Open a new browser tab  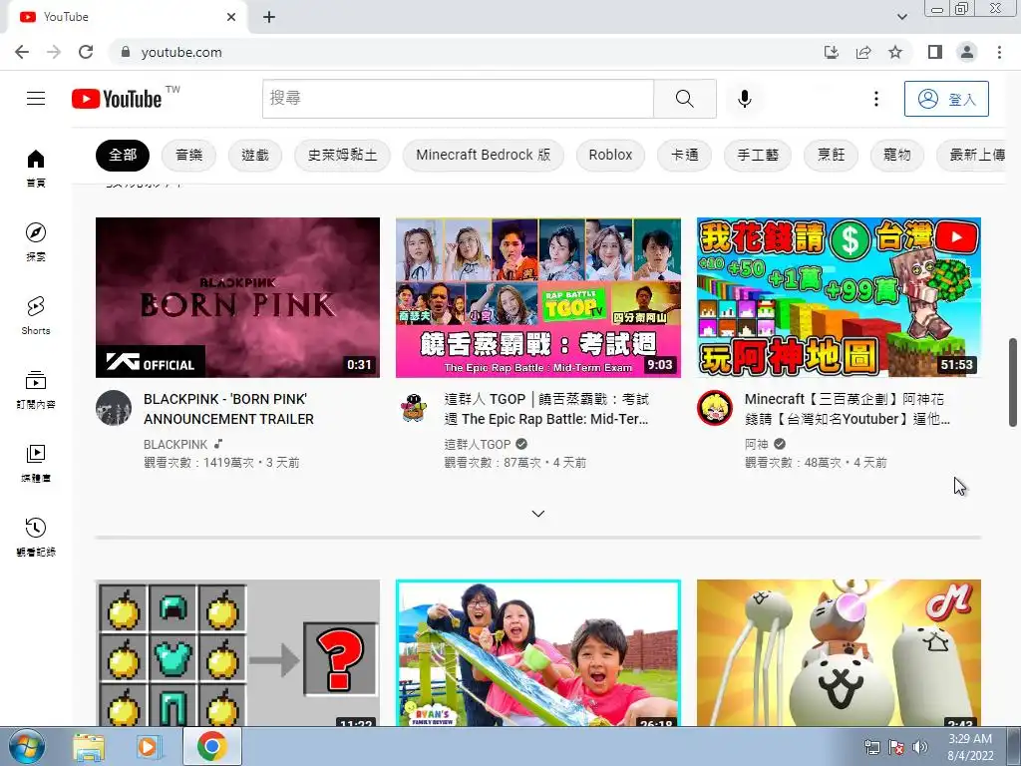point(269,17)
